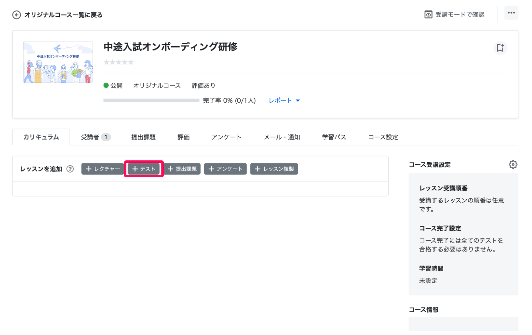Click the 評価あり label
Screen dimensions: 532x335
pyautogui.click(x=203, y=85)
